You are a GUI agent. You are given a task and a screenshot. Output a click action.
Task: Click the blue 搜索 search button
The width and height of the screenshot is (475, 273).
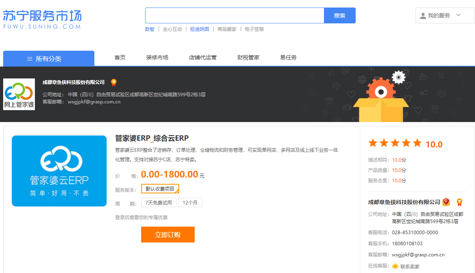pyautogui.click(x=339, y=15)
